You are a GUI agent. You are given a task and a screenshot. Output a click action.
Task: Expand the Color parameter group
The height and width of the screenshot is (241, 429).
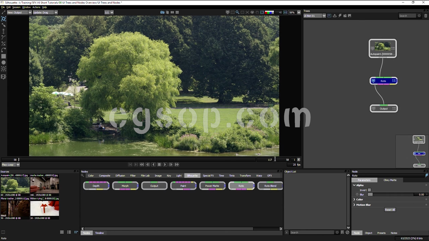354,199
